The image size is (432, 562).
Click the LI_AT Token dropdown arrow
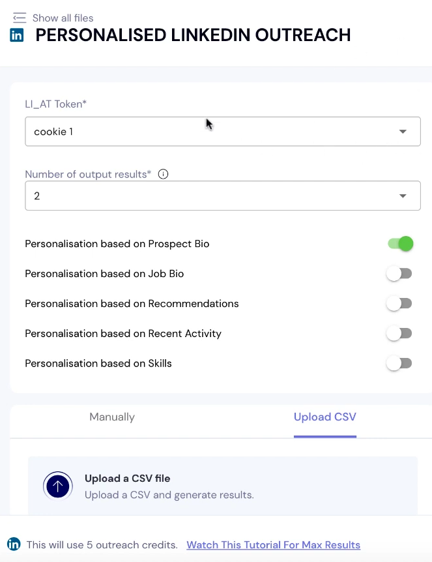[403, 132]
